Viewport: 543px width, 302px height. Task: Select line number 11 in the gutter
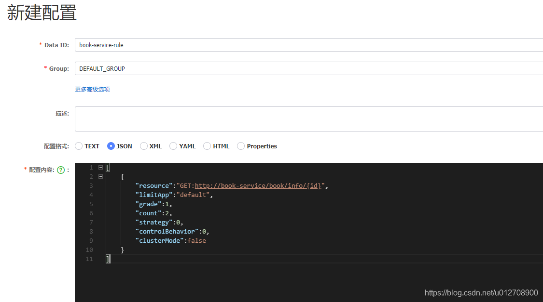(x=89, y=259)
